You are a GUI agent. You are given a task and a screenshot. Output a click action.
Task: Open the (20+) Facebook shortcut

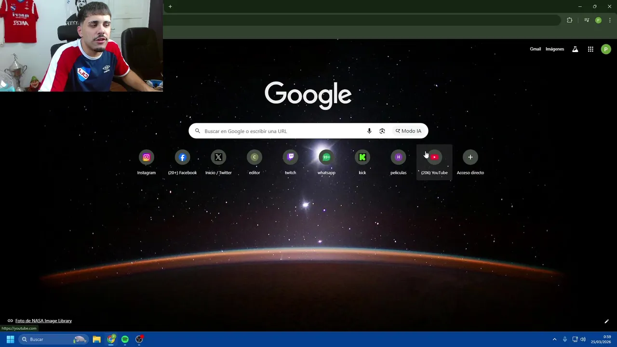(x=182, y=162)
